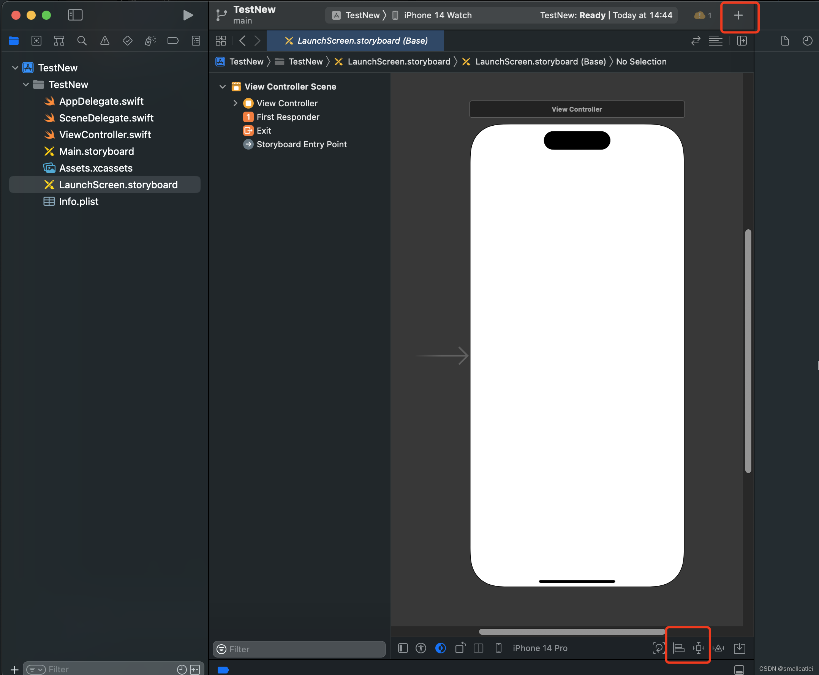The height and width of the screenshot is (675, 819).
Task: Click the Add New Constraints button
Action: 698,648
